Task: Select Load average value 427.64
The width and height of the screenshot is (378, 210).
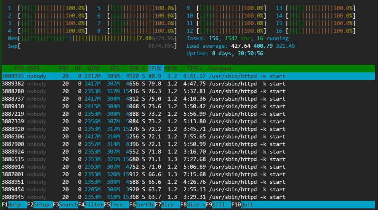Action: 240,46
